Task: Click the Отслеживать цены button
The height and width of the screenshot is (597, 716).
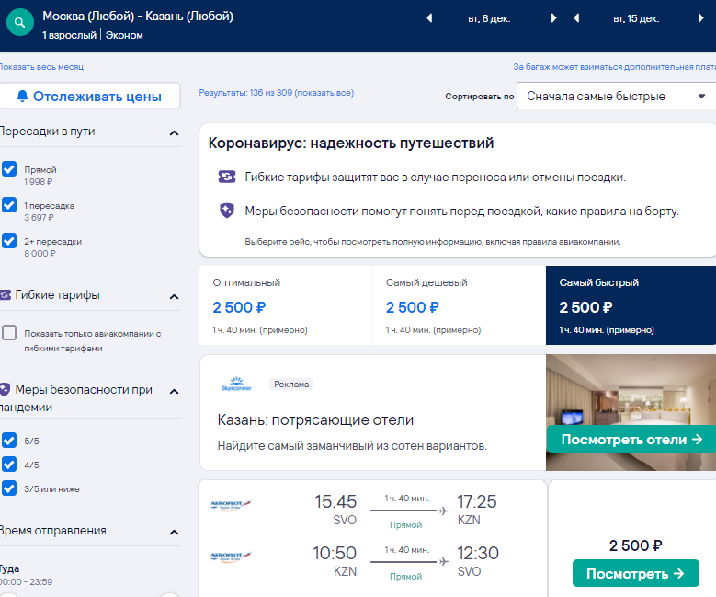Action: coord(90,96)
